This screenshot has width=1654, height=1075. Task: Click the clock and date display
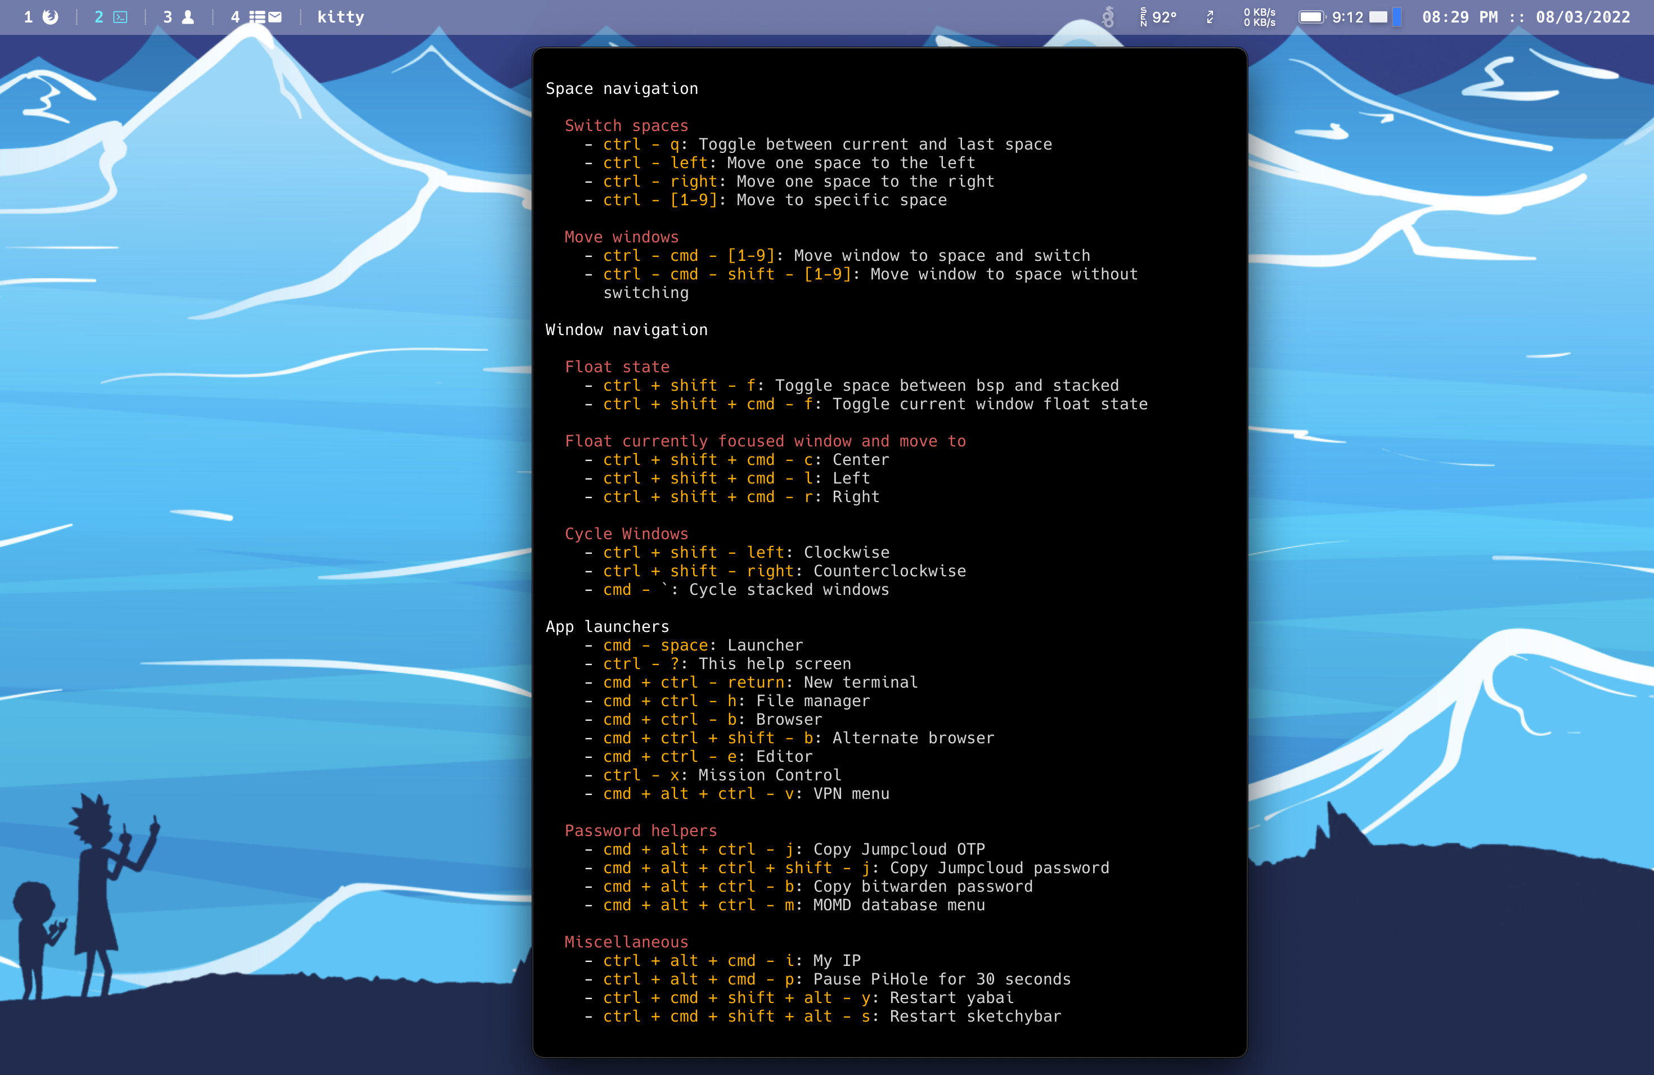1525,17
